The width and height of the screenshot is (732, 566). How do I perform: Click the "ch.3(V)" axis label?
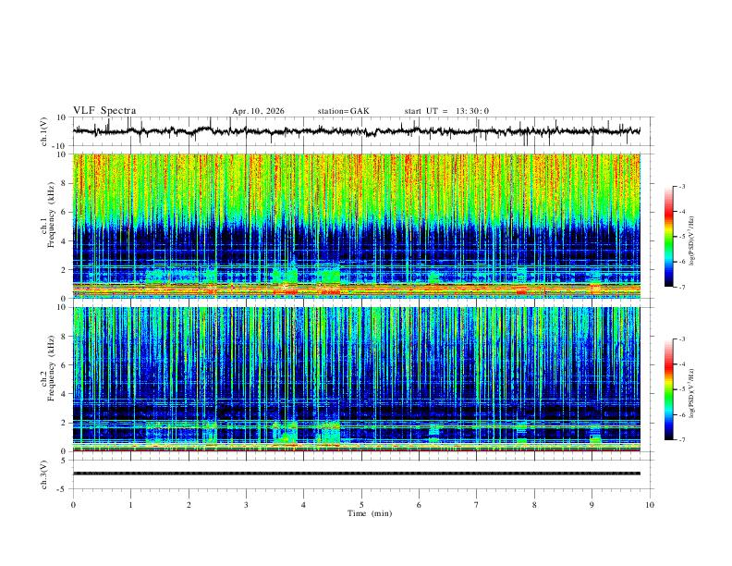44,474
